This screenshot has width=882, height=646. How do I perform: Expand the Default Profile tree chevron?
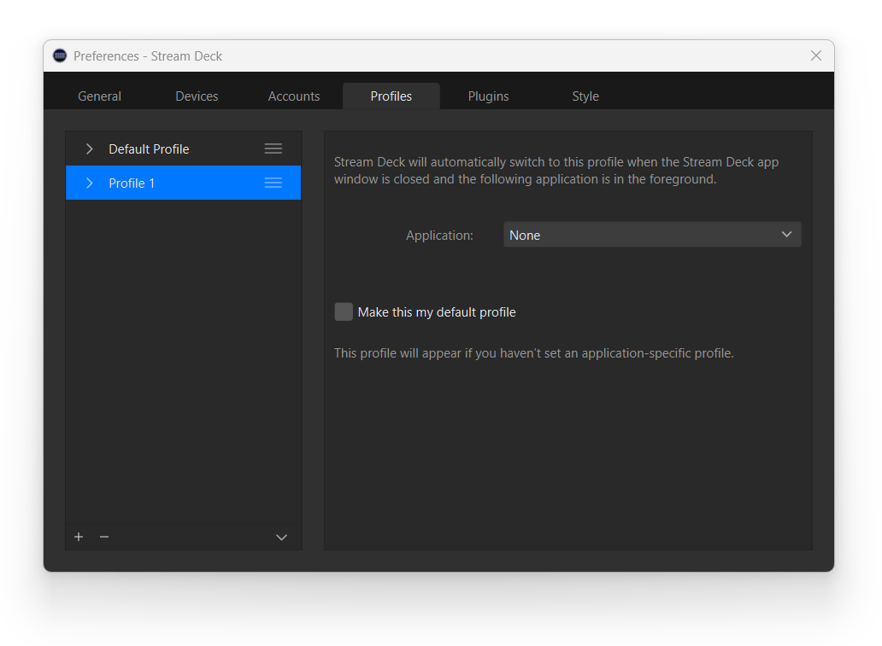[89, 148]
